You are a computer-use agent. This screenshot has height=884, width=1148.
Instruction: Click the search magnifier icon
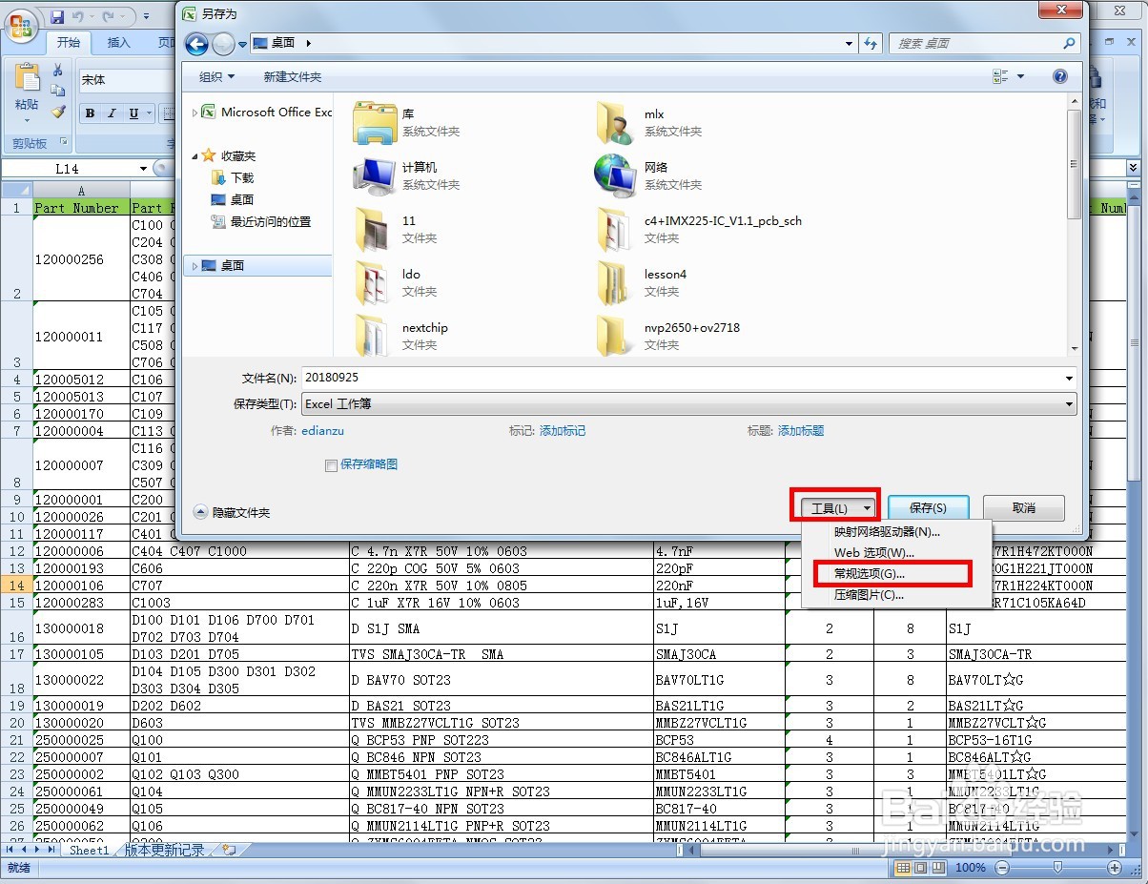point(1069,44)
